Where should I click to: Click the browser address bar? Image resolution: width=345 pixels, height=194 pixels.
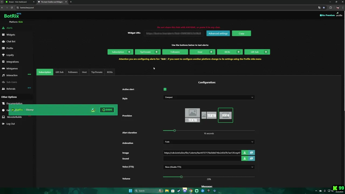tap(167, 8)
